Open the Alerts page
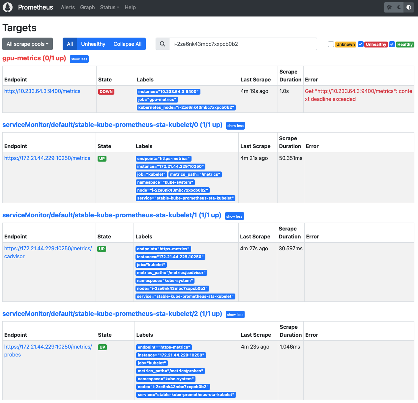The height and width of the screenshot is (403, 418). pos(68,7)
